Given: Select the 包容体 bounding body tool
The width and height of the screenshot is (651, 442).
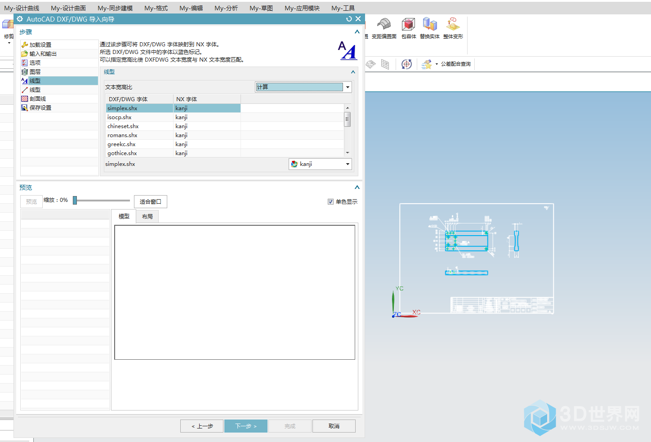Looking at the screenshot, I should tap(409, 28).
